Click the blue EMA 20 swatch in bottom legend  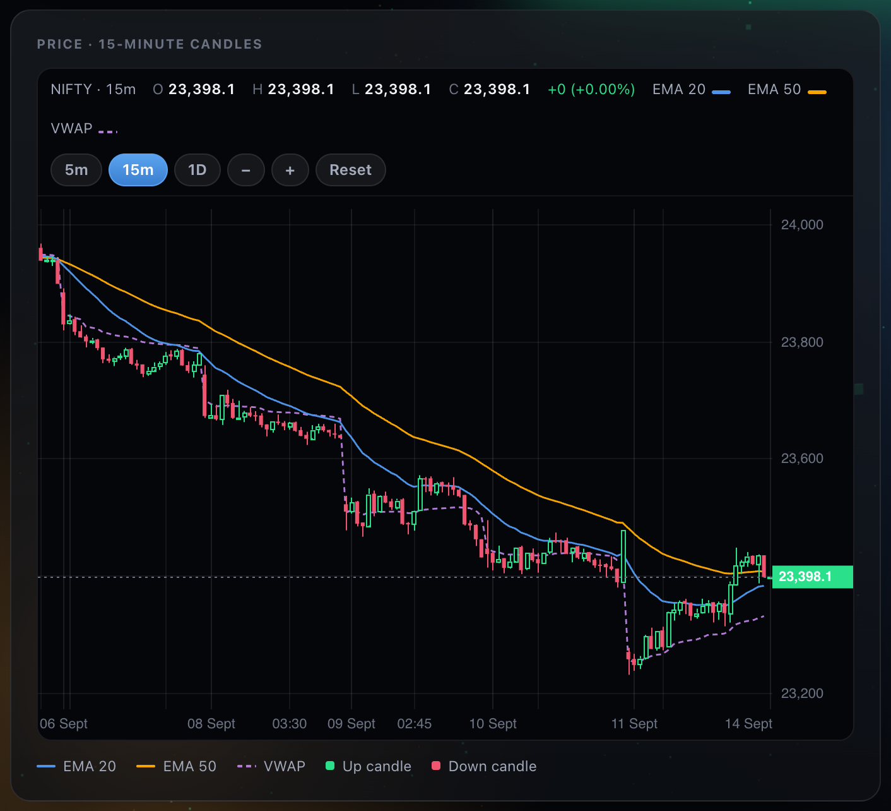pos(46,766)
